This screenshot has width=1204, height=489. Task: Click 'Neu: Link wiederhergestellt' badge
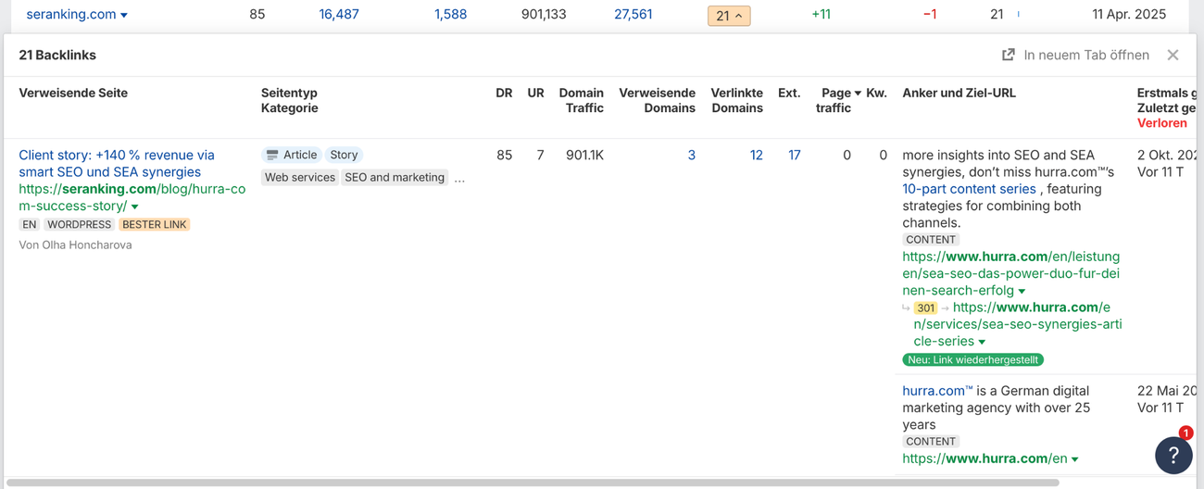[x=972, y=359]
